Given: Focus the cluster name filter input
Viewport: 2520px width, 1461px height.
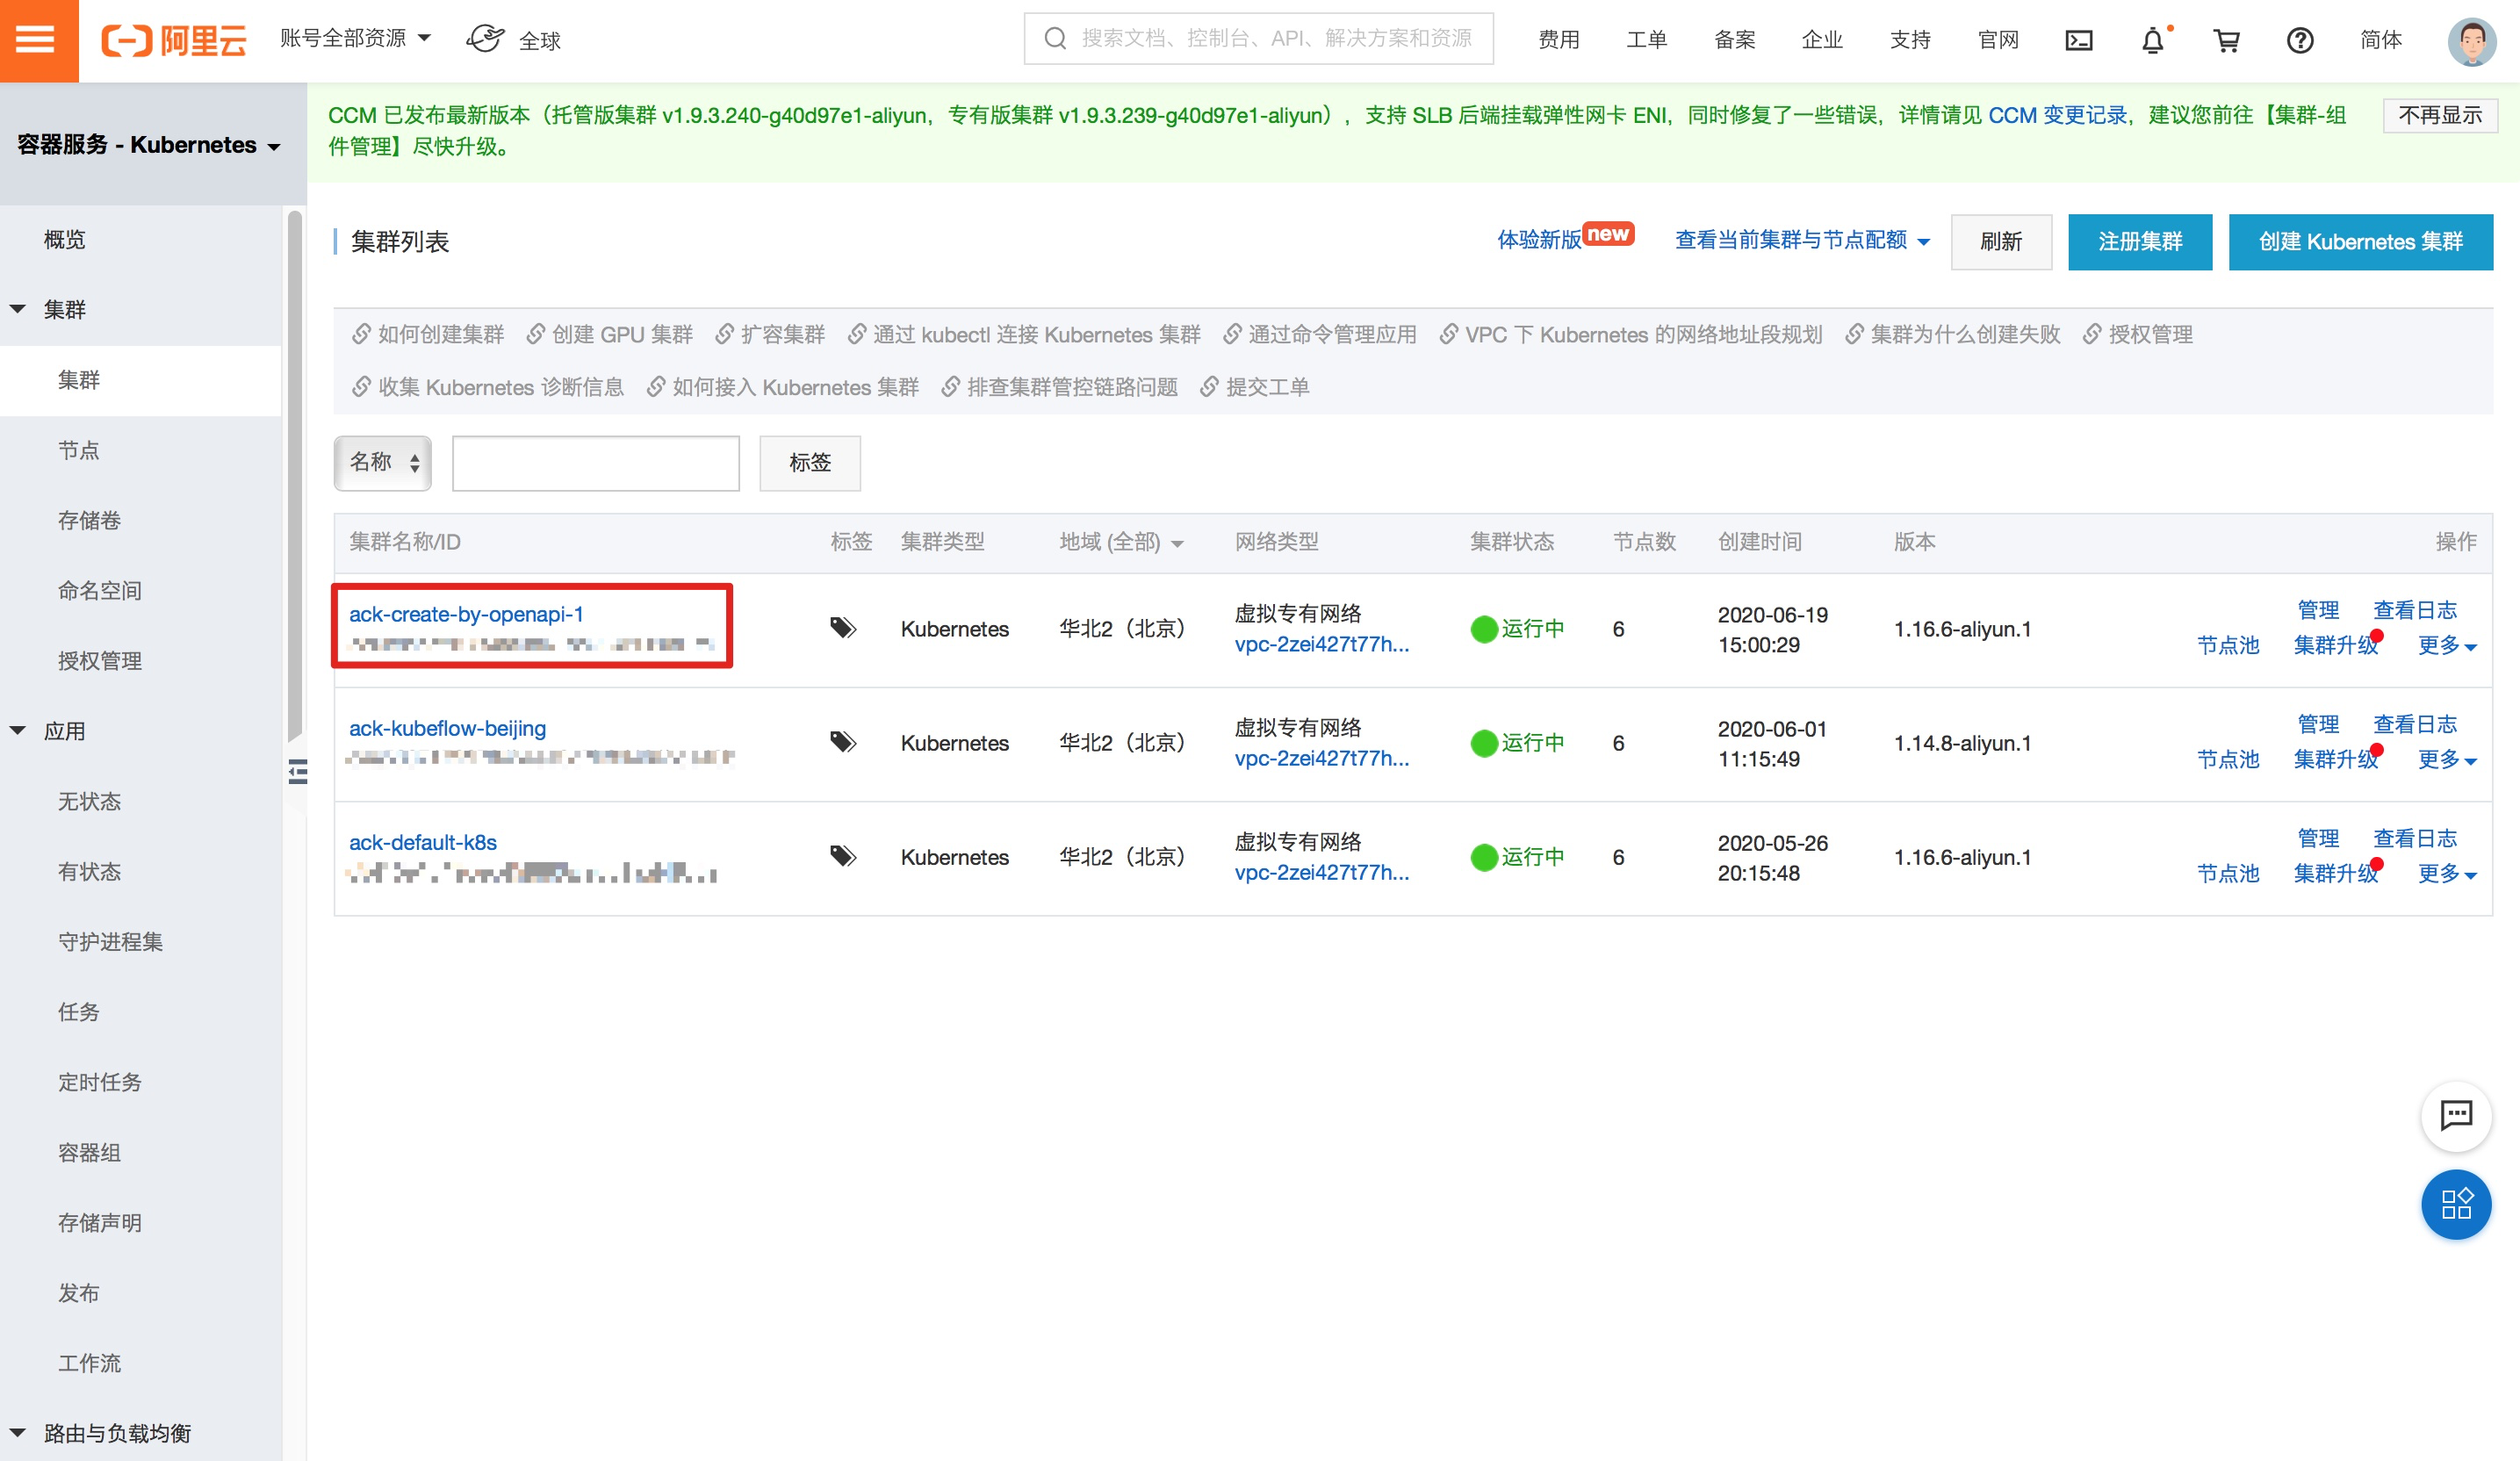Looking at the screenshot, I should click(596, 463).
